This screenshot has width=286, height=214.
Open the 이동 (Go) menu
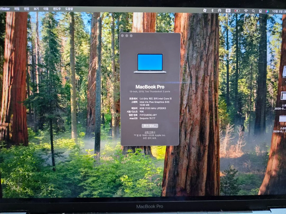tap(46, 9)
